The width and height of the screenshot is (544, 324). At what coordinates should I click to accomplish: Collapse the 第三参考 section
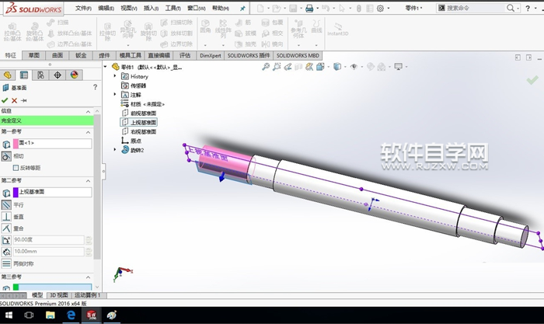(88, 277)
